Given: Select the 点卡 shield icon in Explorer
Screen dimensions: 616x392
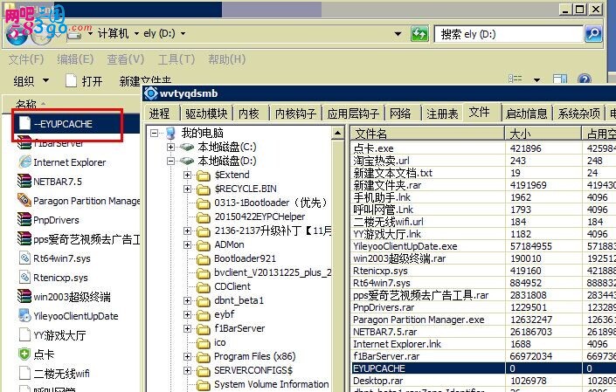Looking at the screenshot, I should [x=24, y=354].
